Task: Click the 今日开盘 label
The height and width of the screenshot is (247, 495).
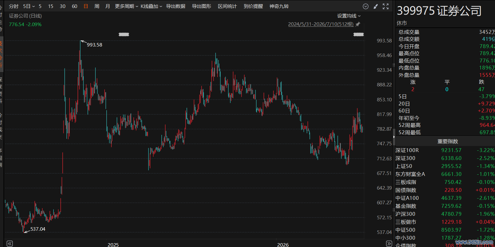Action: point(409,46)
